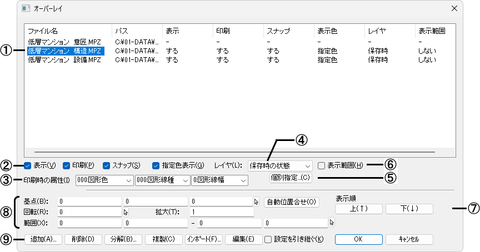
Task: Move item up with 上(↑) button
Action: tap(359, 209)
